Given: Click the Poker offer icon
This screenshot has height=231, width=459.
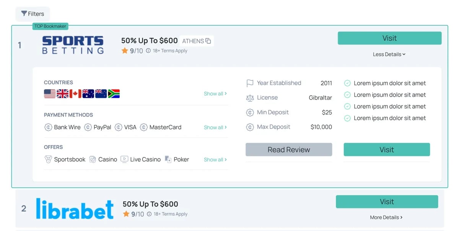Looking at the screenshot, I should (x=168, y=159).
